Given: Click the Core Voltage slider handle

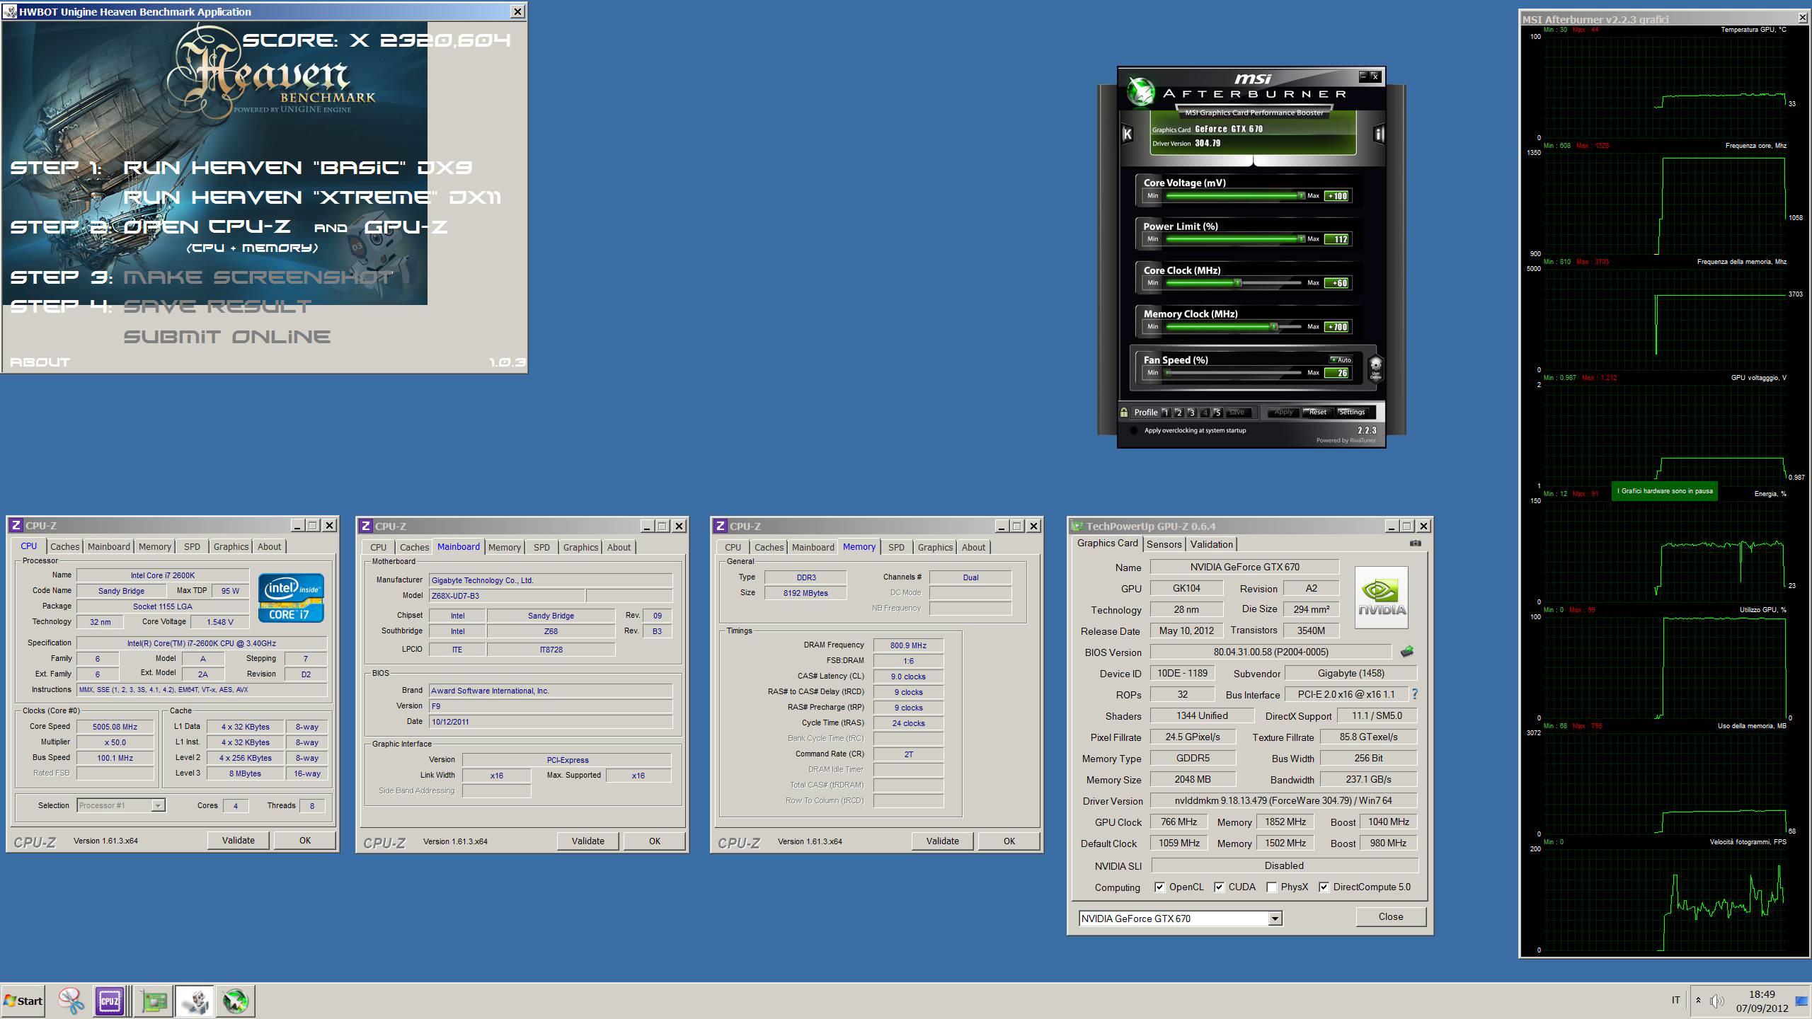Looking at the screenshot, I should tap(1300, 196).
